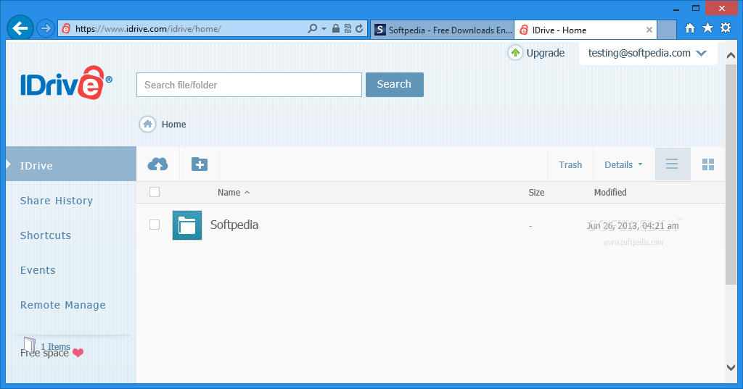Click the vertical scrollbar thumb

click(x=731, y=174)
